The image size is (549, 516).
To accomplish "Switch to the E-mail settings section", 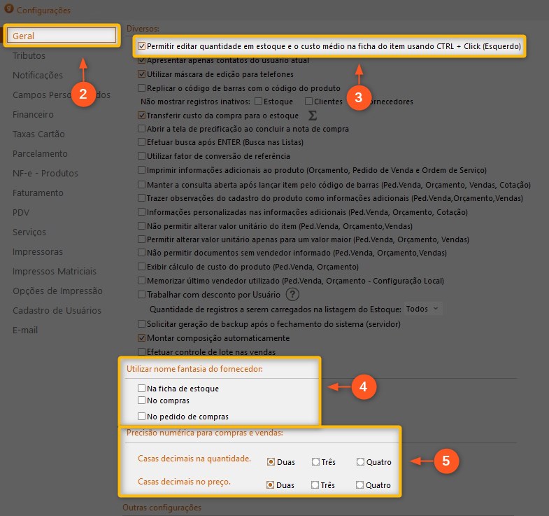I will (25, 330).
